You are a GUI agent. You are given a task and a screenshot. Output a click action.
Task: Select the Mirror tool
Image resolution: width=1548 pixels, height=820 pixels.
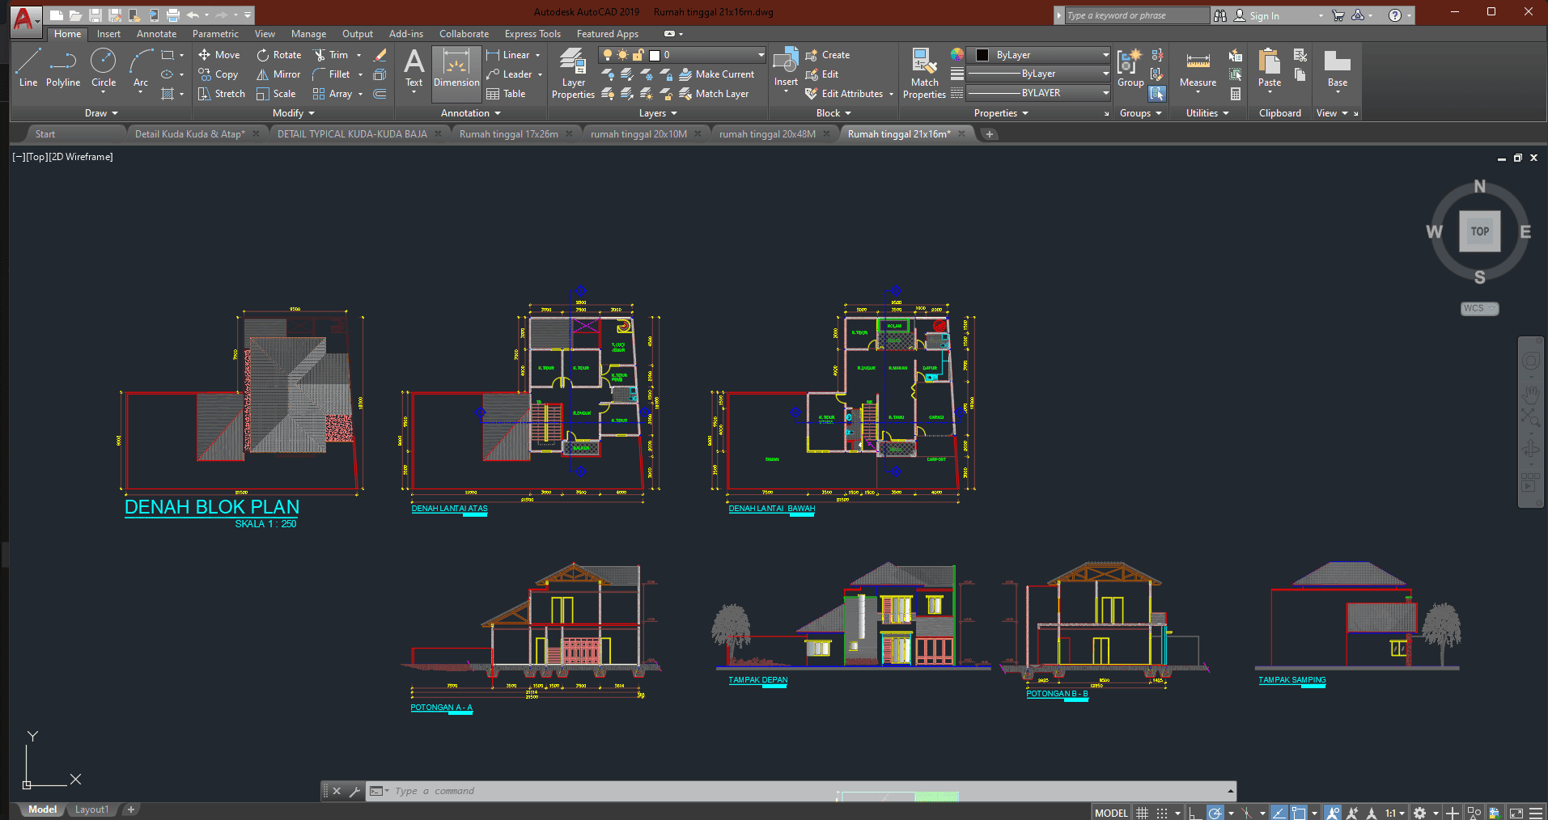tap(278, 74)
